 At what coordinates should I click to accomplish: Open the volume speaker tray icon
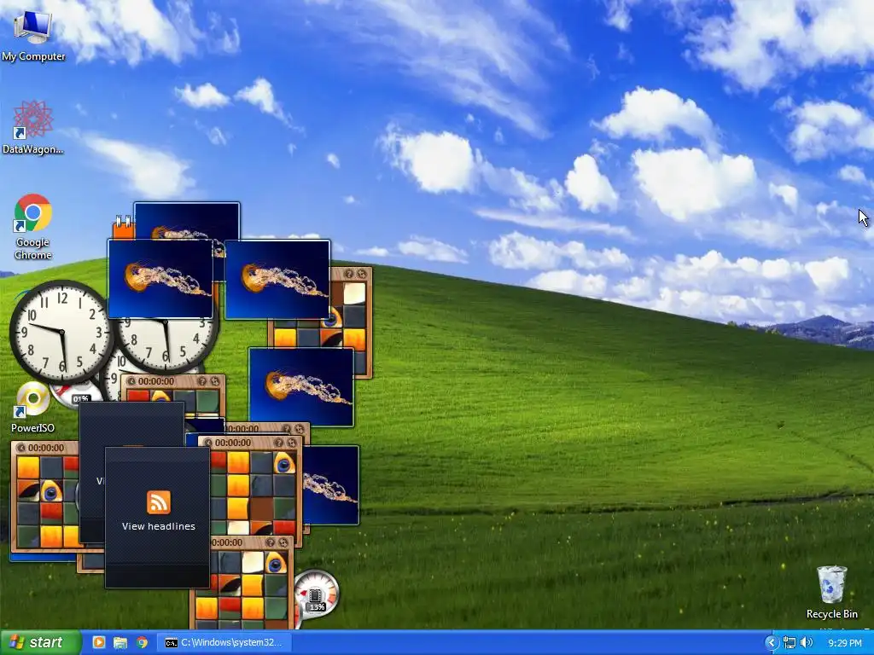[x=806, y=643]
